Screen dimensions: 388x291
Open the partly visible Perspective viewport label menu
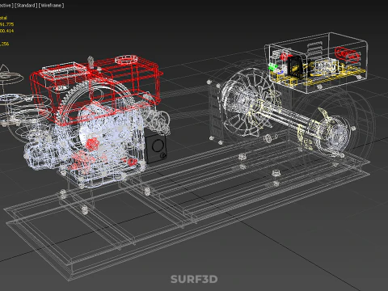pos(6,6)
